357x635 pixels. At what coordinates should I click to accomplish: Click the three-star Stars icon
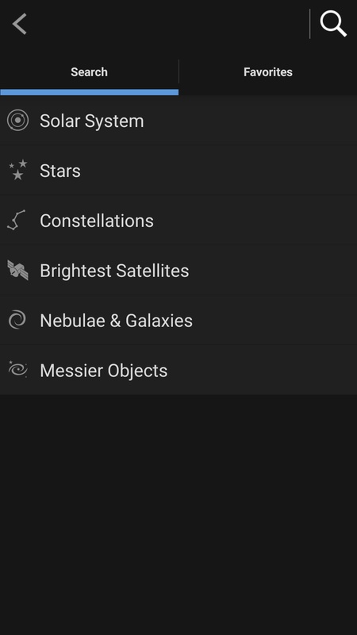point(17,170)
